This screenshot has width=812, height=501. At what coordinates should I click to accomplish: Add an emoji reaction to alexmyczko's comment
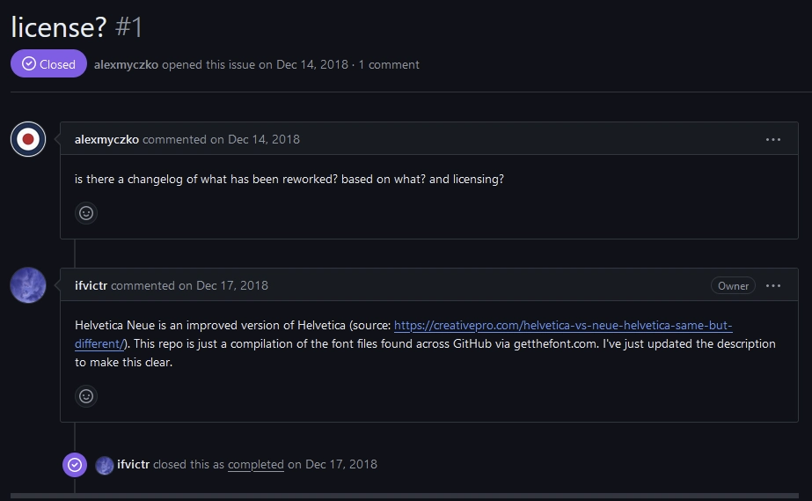point(86,212)
